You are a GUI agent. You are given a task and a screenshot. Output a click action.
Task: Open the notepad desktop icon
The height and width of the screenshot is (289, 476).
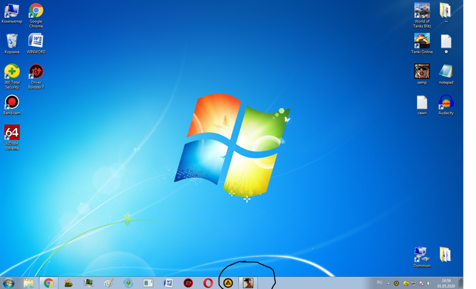446,74
